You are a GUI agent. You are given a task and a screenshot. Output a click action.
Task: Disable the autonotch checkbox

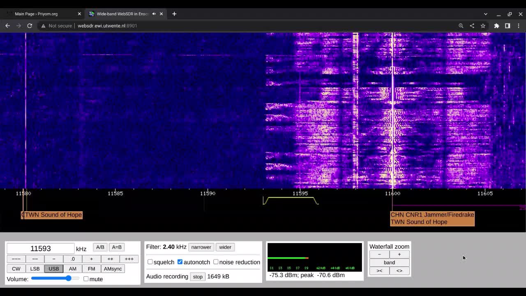(180, 262)
